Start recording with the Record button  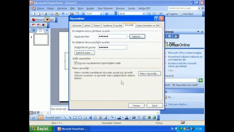(38, 19)
